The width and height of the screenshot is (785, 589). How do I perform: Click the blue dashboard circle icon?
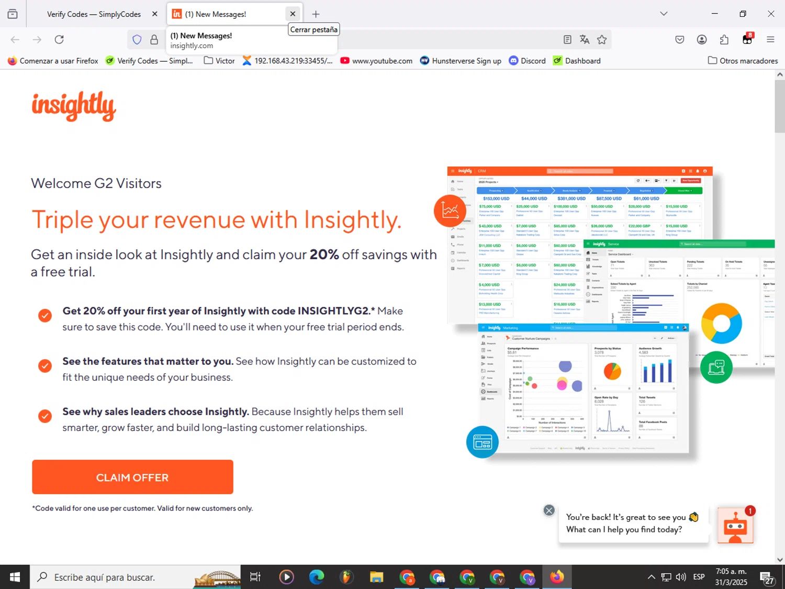click(483, 442)
